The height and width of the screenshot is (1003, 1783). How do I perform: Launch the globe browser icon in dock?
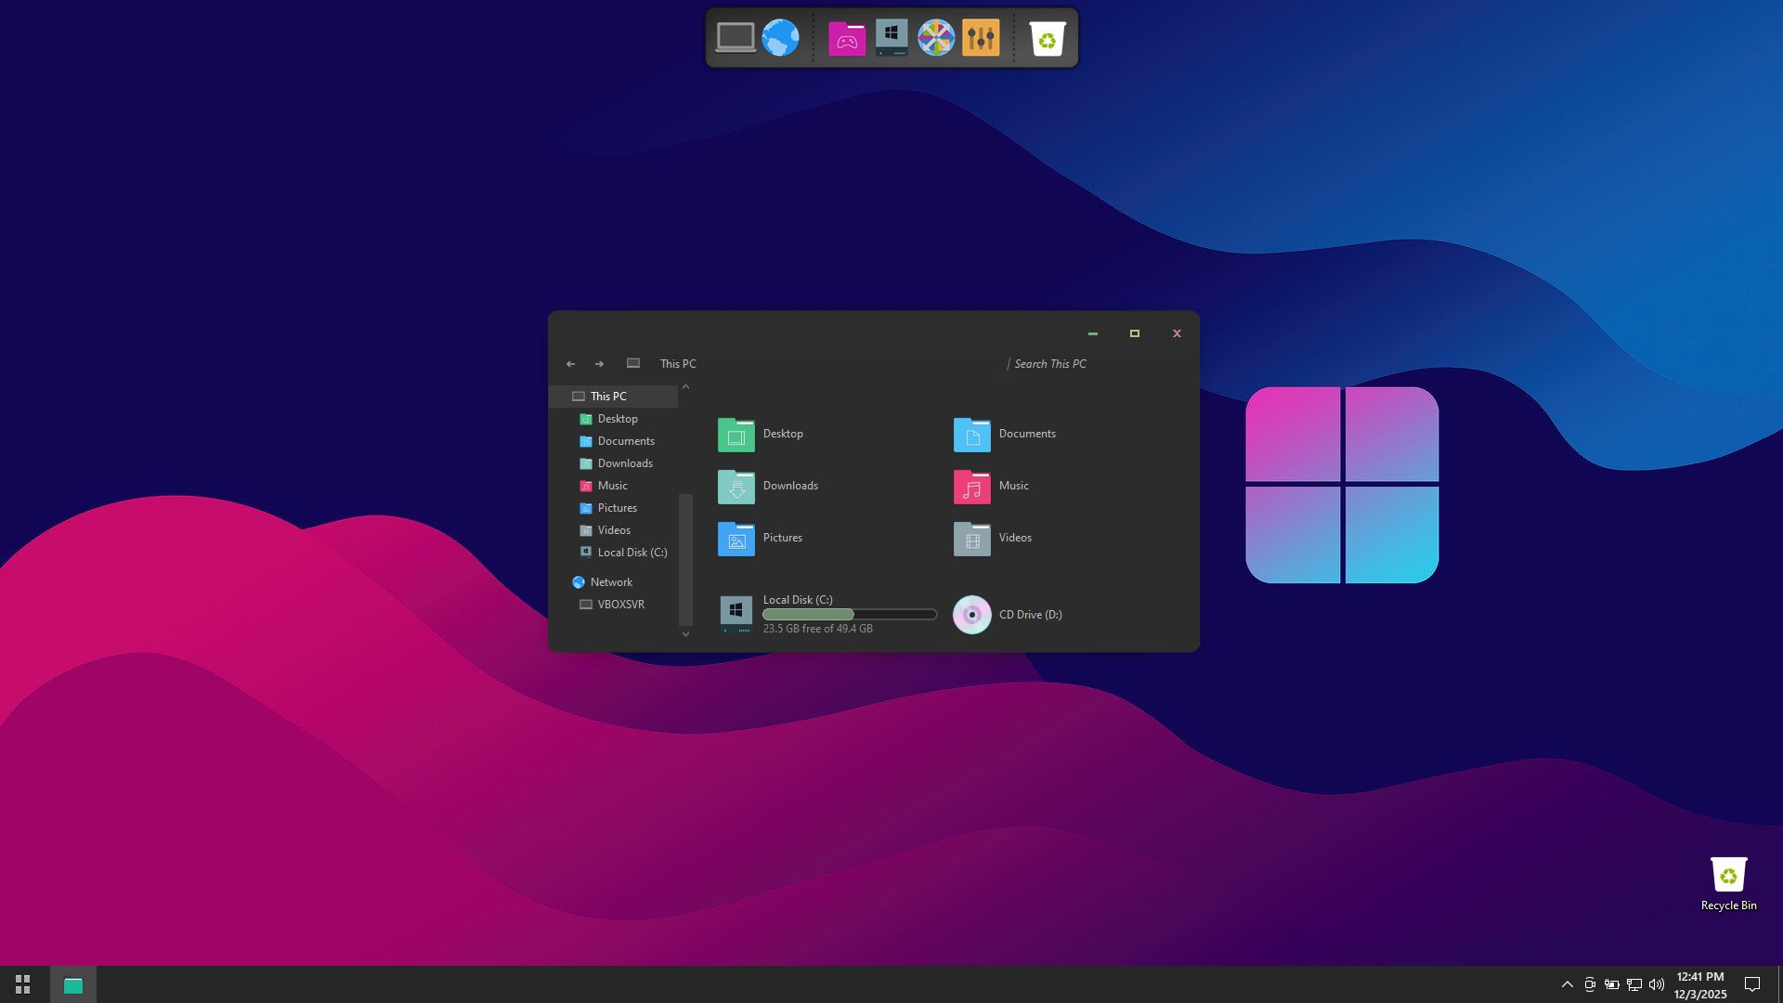click(780, 38)
